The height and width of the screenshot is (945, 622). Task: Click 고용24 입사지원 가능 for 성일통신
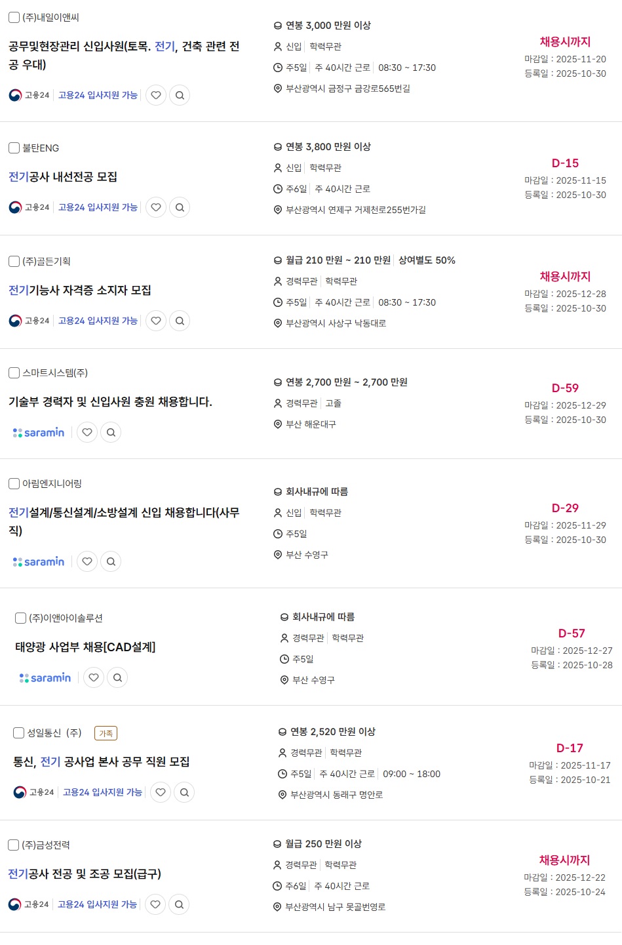pyautogui.click(x=102, y=792)
